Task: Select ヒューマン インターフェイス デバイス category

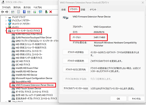Action: click(26, 31)
